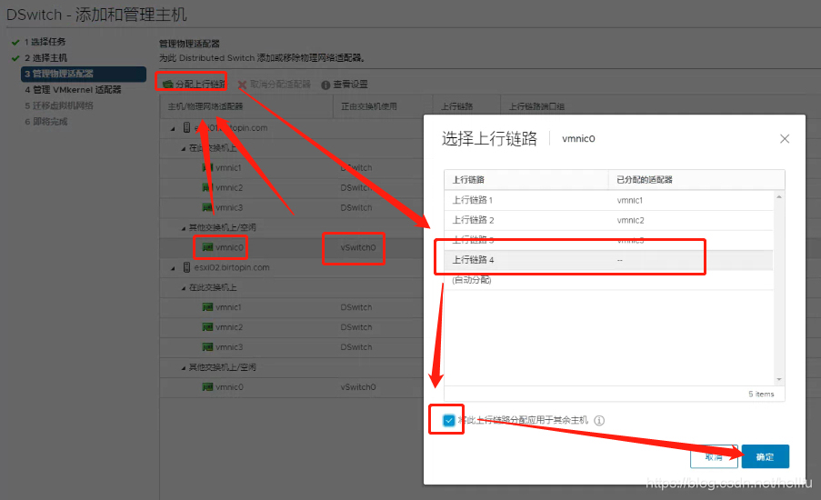Image resolution: width=821 pixels, height=500 pixels.
Task: Collapse '其他交换机上/空闲' group under esxi01
Action: click(184, 228)
